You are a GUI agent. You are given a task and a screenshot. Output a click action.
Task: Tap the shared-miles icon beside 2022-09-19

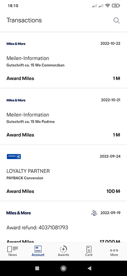[94, 213]
